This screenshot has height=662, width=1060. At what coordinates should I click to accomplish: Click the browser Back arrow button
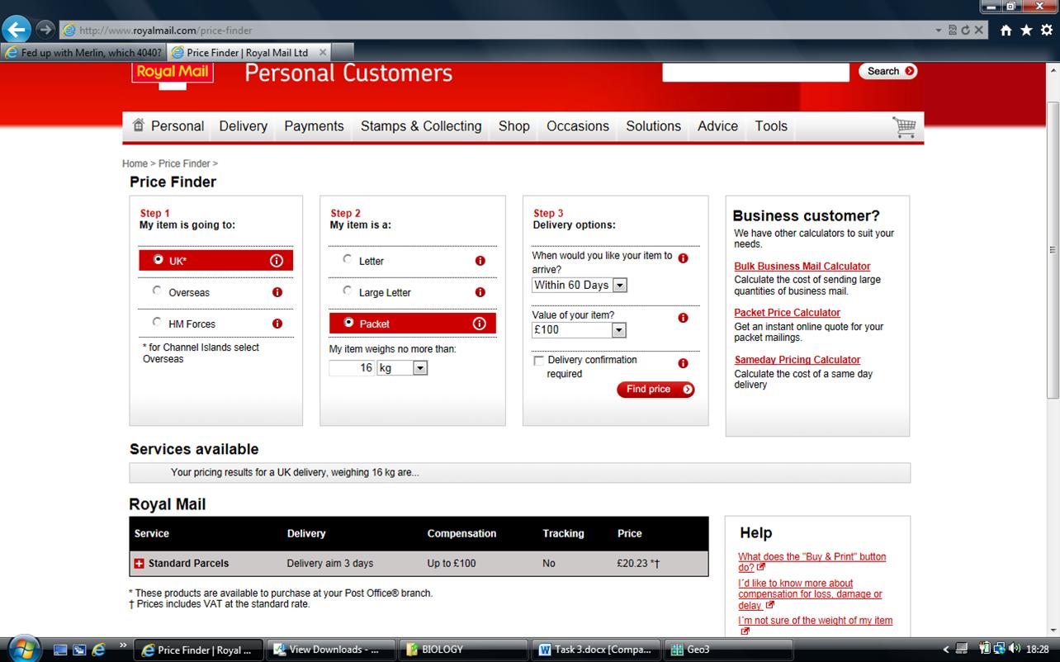coord(17,30)
